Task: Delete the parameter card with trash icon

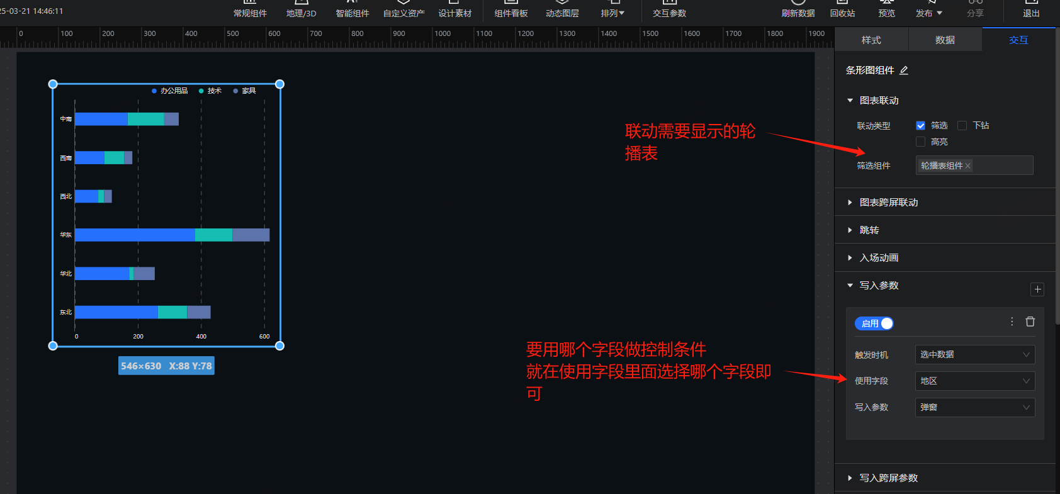Action: (x=1030, y=322)
